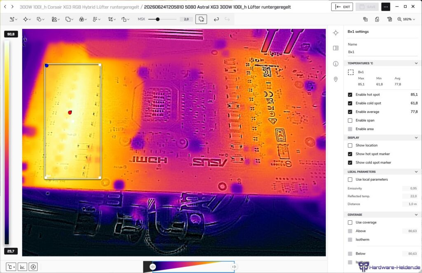The height and width of the screenshot is (273, 422).
Task: Check Show location
Action: (350, 145)
